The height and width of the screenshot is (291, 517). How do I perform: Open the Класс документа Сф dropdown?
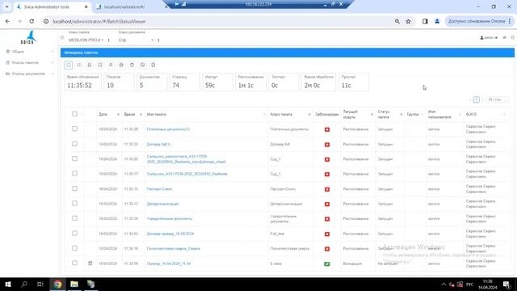(x=136, y=40)
